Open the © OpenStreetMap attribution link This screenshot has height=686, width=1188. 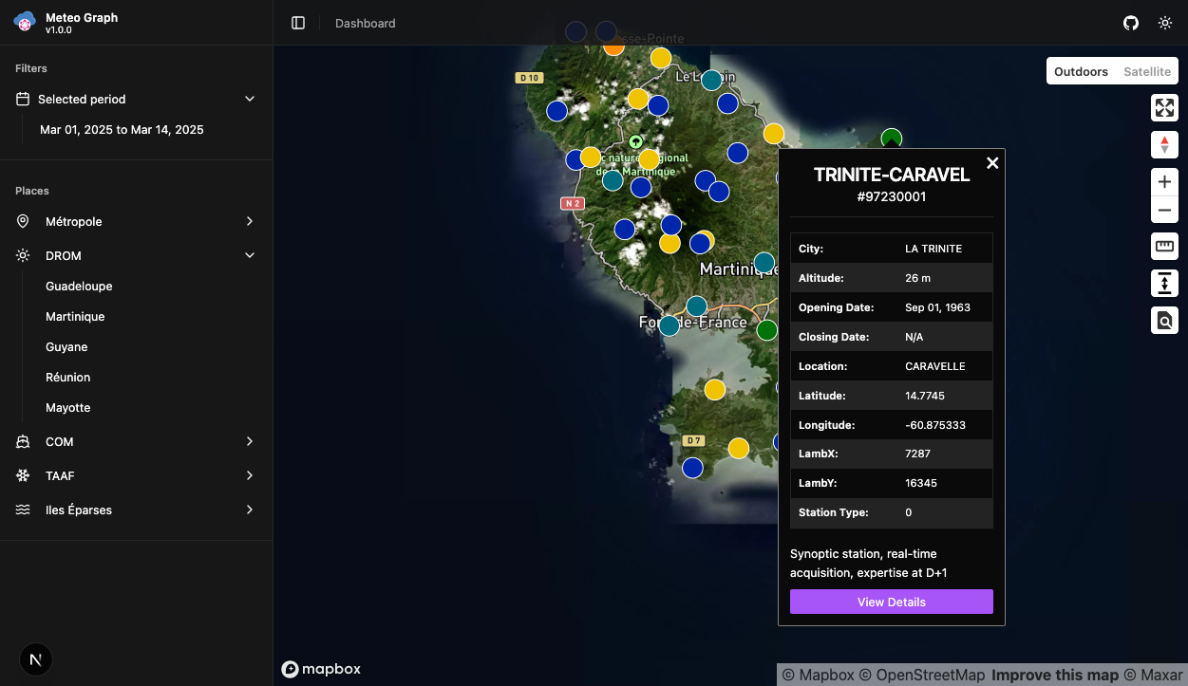tap(922, 675)
